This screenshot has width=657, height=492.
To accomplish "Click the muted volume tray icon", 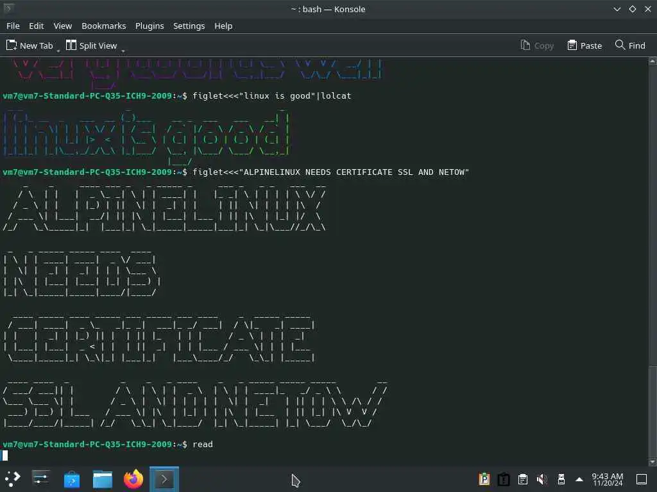I will click(542, 479).
